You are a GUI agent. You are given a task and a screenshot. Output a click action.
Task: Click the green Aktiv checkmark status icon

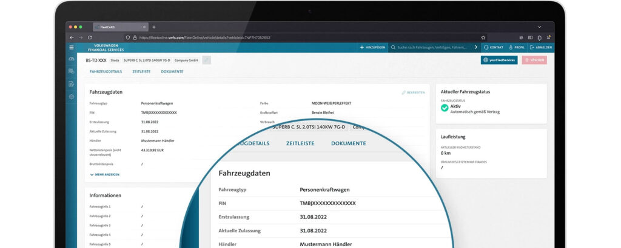coord(445,108)
